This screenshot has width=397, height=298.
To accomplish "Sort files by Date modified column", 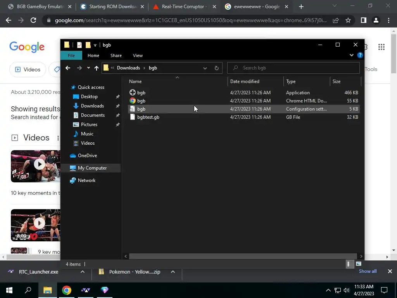I will point(255,81).
